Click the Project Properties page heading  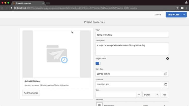tap(94, 22)
